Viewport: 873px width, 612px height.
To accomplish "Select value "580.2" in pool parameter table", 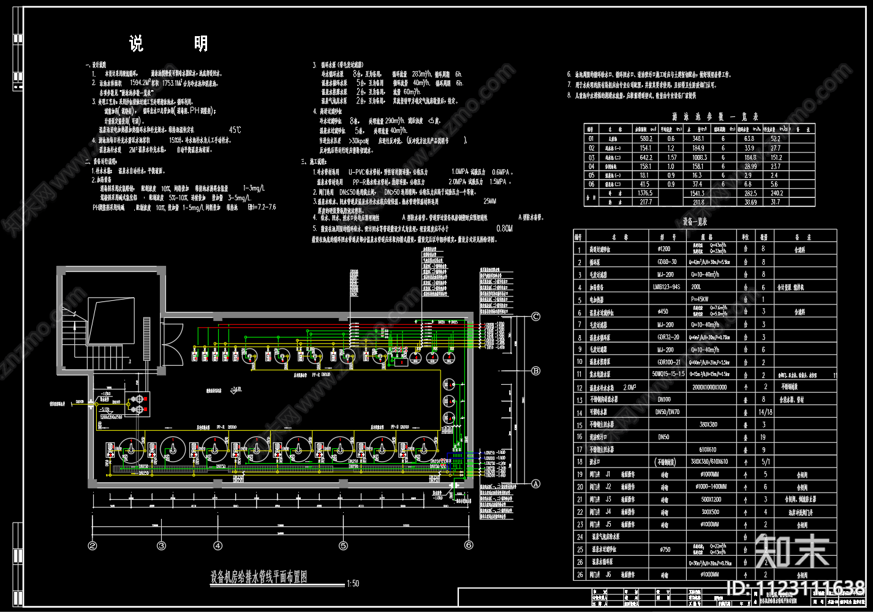I will [646, 139].
